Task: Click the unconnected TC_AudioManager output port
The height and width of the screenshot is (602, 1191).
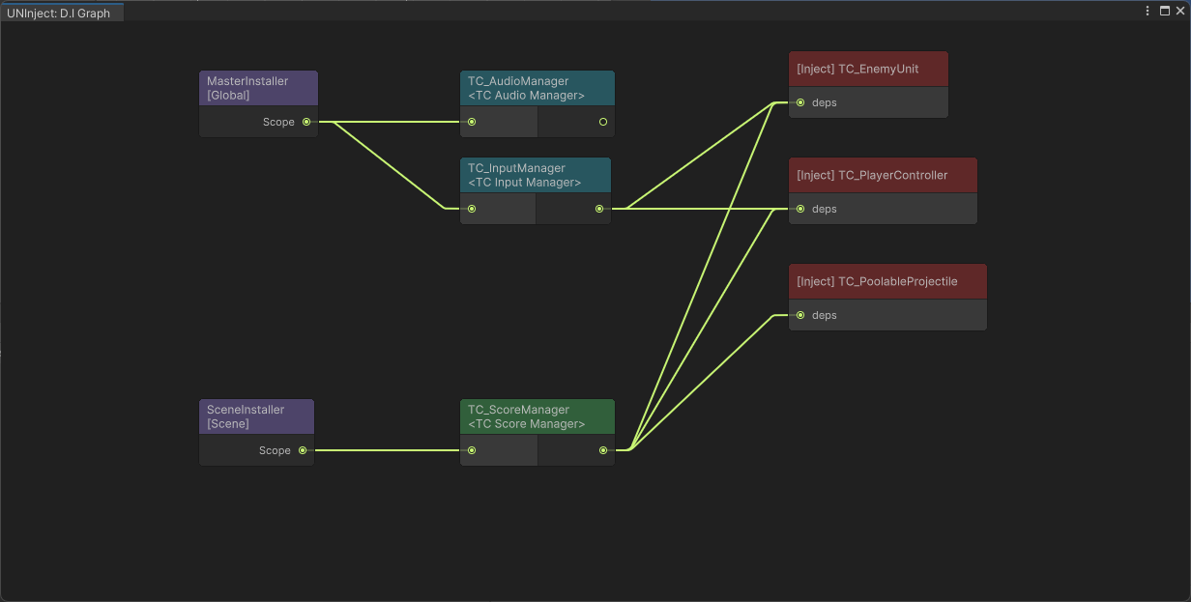Action: 603,122
